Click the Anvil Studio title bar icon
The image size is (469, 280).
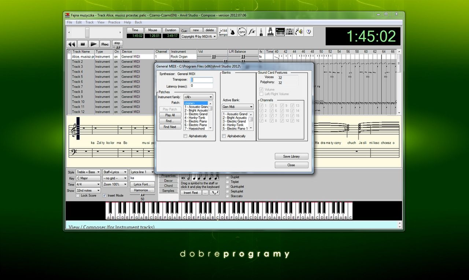coord(67,15)
